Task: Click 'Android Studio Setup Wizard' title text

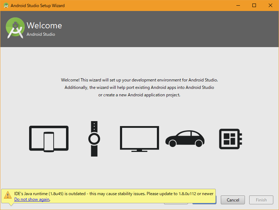Action: click(38, 6)
